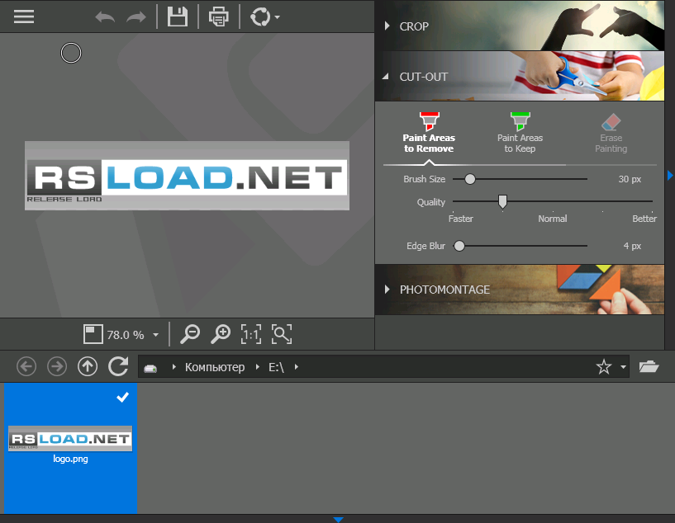Click the Better quality label
This screenshot has width=675, height=523.
point(644,219)
